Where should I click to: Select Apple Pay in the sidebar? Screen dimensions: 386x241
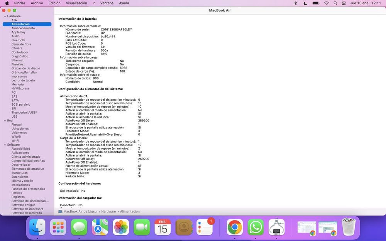pos(19,32)
